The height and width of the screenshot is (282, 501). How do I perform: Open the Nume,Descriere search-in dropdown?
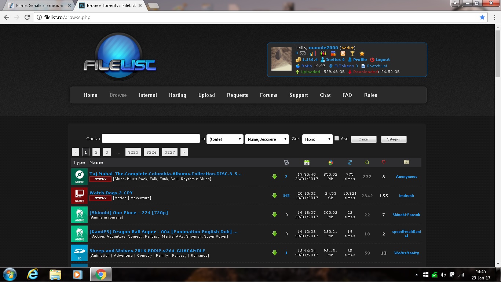click(267, 139)
